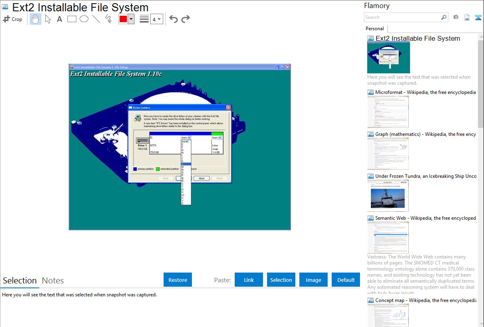Click the document page icon in Flamory panel
Image resolution: width=484 pixels, height=327 pixels.
pyautogui.click(x=467, y=17)
